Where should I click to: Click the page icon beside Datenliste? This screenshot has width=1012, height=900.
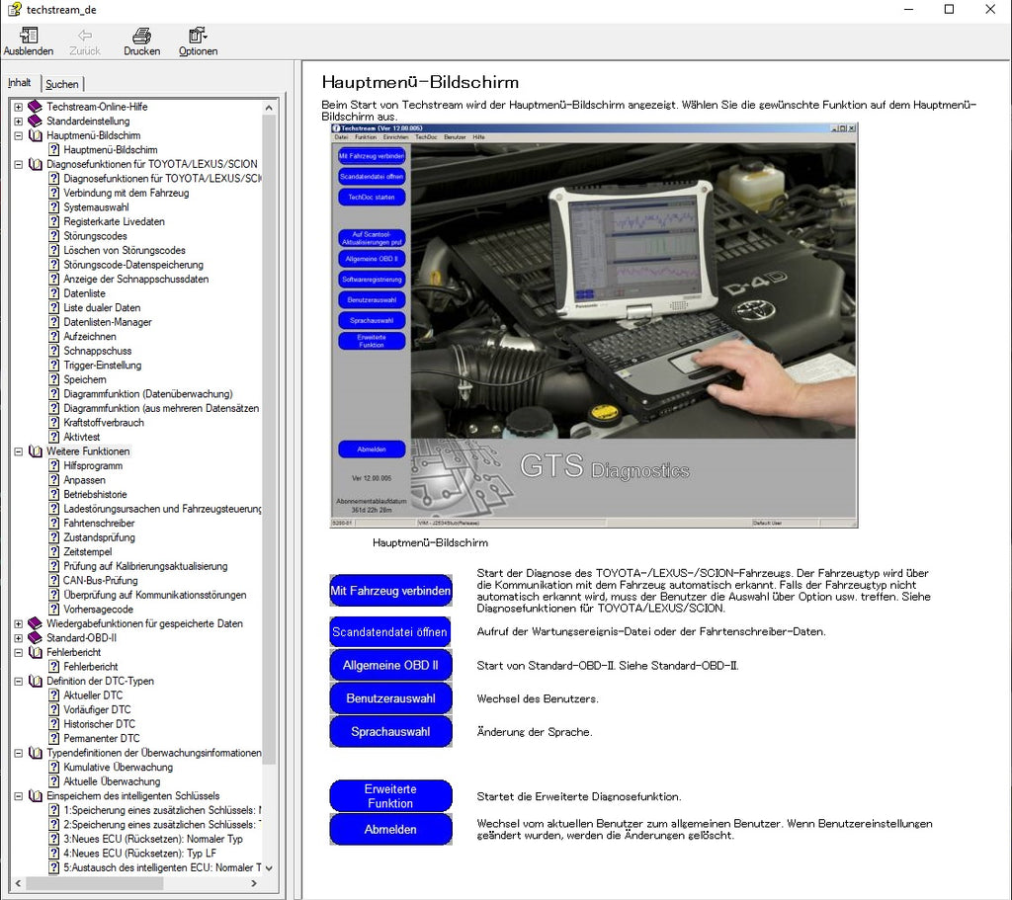(54, 292)
